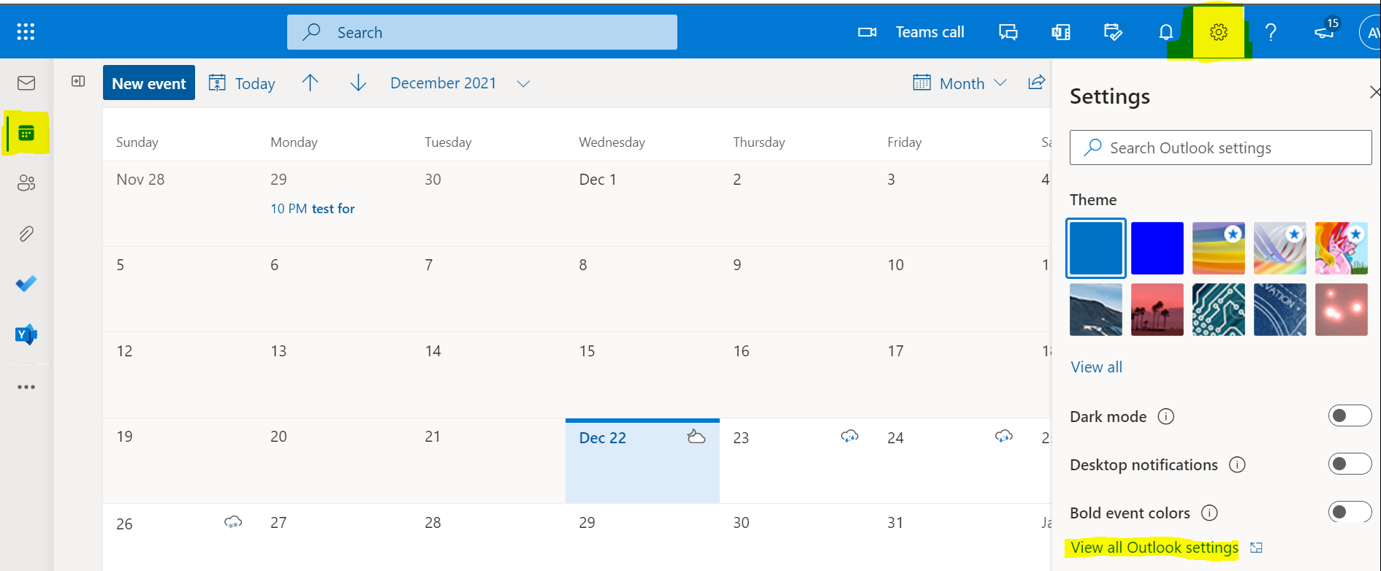The height and width of the screenshot is (571, 1381).
Task: Start a Teams call
Action: (912, 32)
